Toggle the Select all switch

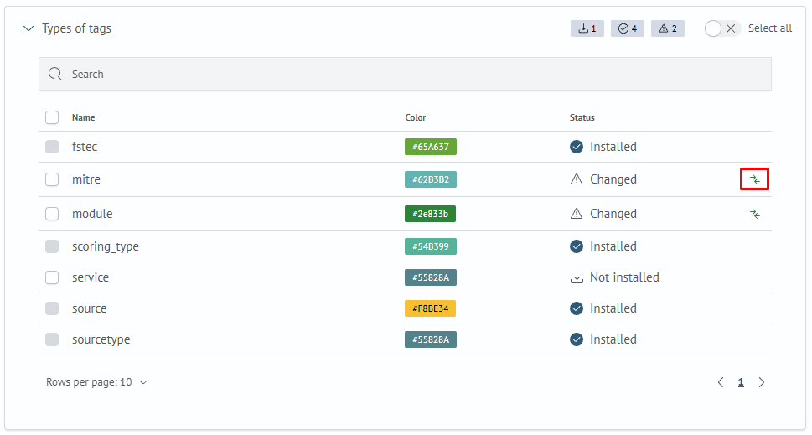[x=721, y=28]
